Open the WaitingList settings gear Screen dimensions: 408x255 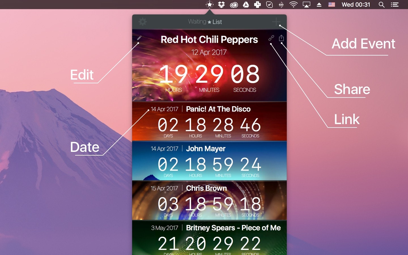(143, 22)
